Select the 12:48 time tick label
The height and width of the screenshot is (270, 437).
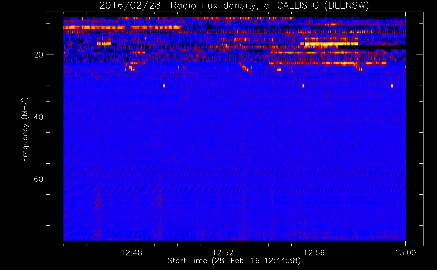132,253
